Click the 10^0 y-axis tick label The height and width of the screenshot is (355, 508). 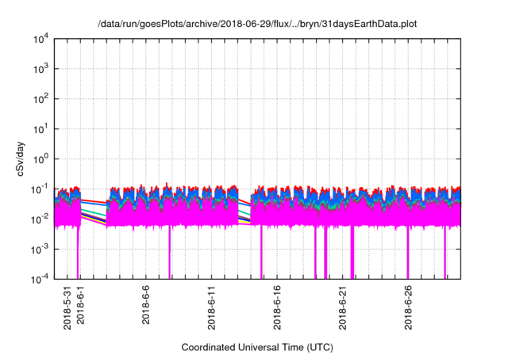coord(41,159)
